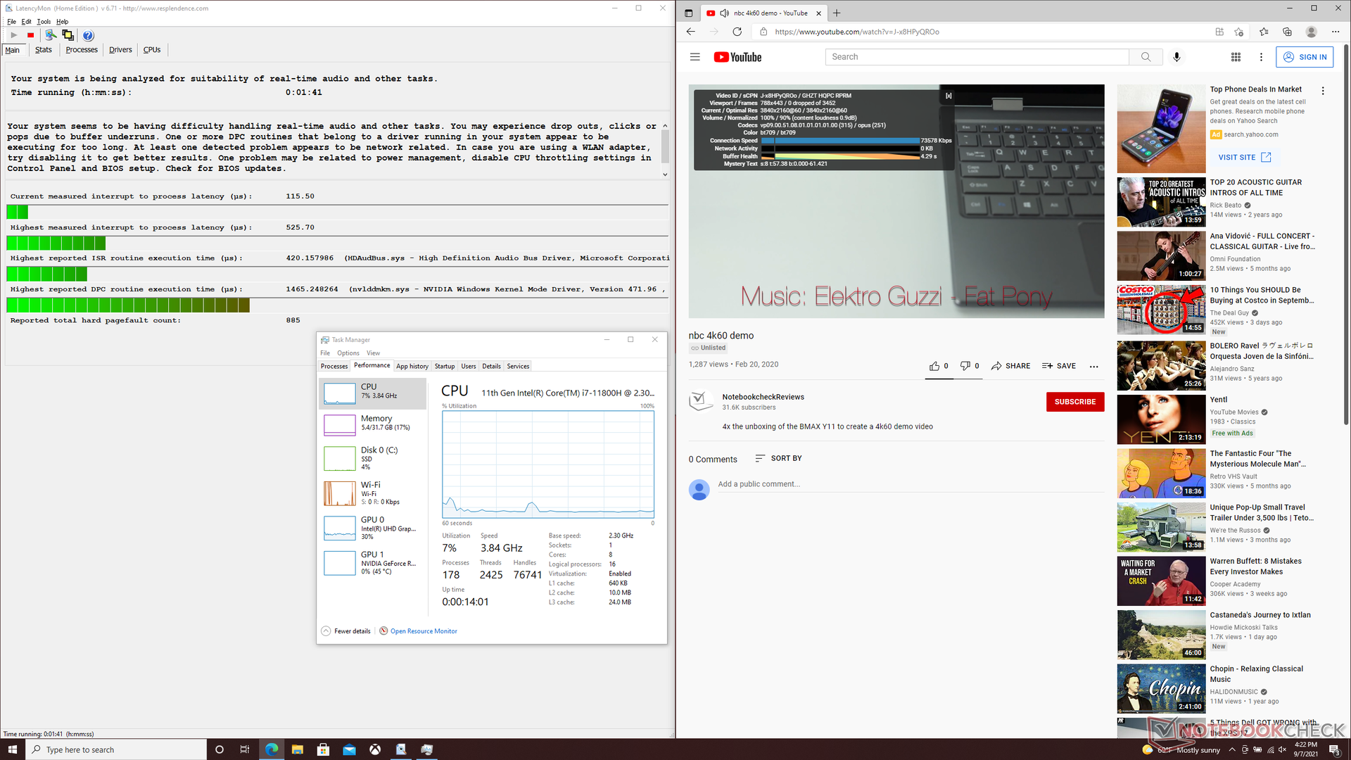Screen dimensions: 1351x760
Task: Click the YouTube logo
Action: pos(737,57)
